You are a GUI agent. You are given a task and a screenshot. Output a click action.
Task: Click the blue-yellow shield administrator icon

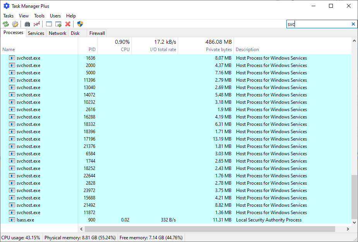(80, 24)
